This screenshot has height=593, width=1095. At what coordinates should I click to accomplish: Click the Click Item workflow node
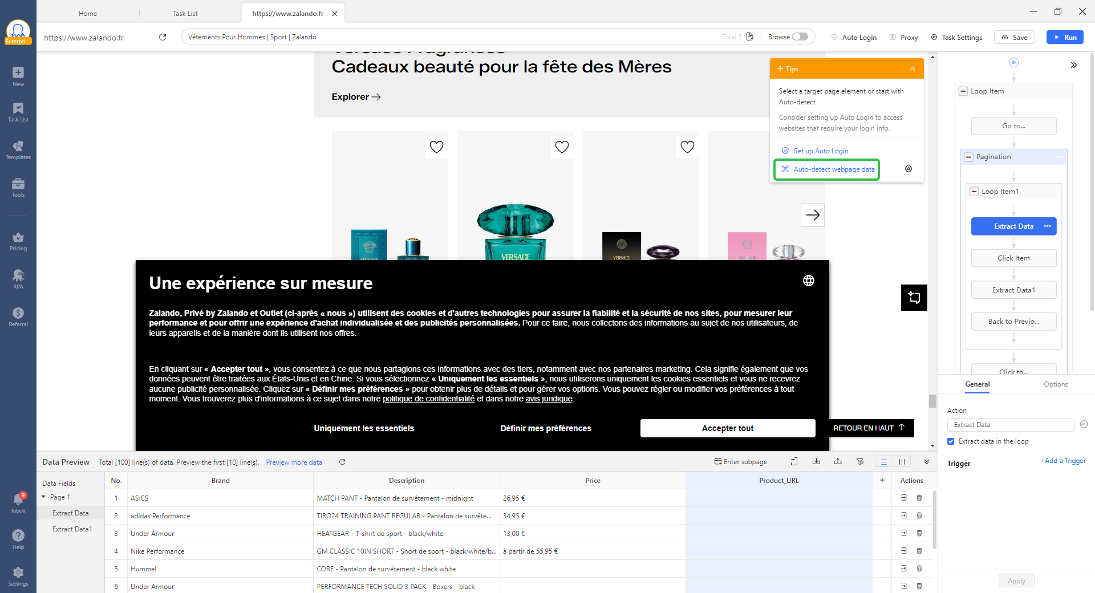click(x=1014, y=258)
